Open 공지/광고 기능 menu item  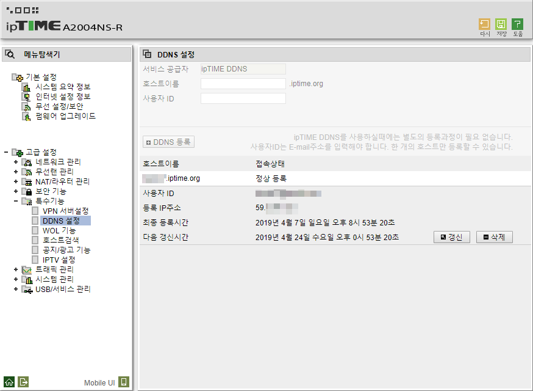[66, 250]
